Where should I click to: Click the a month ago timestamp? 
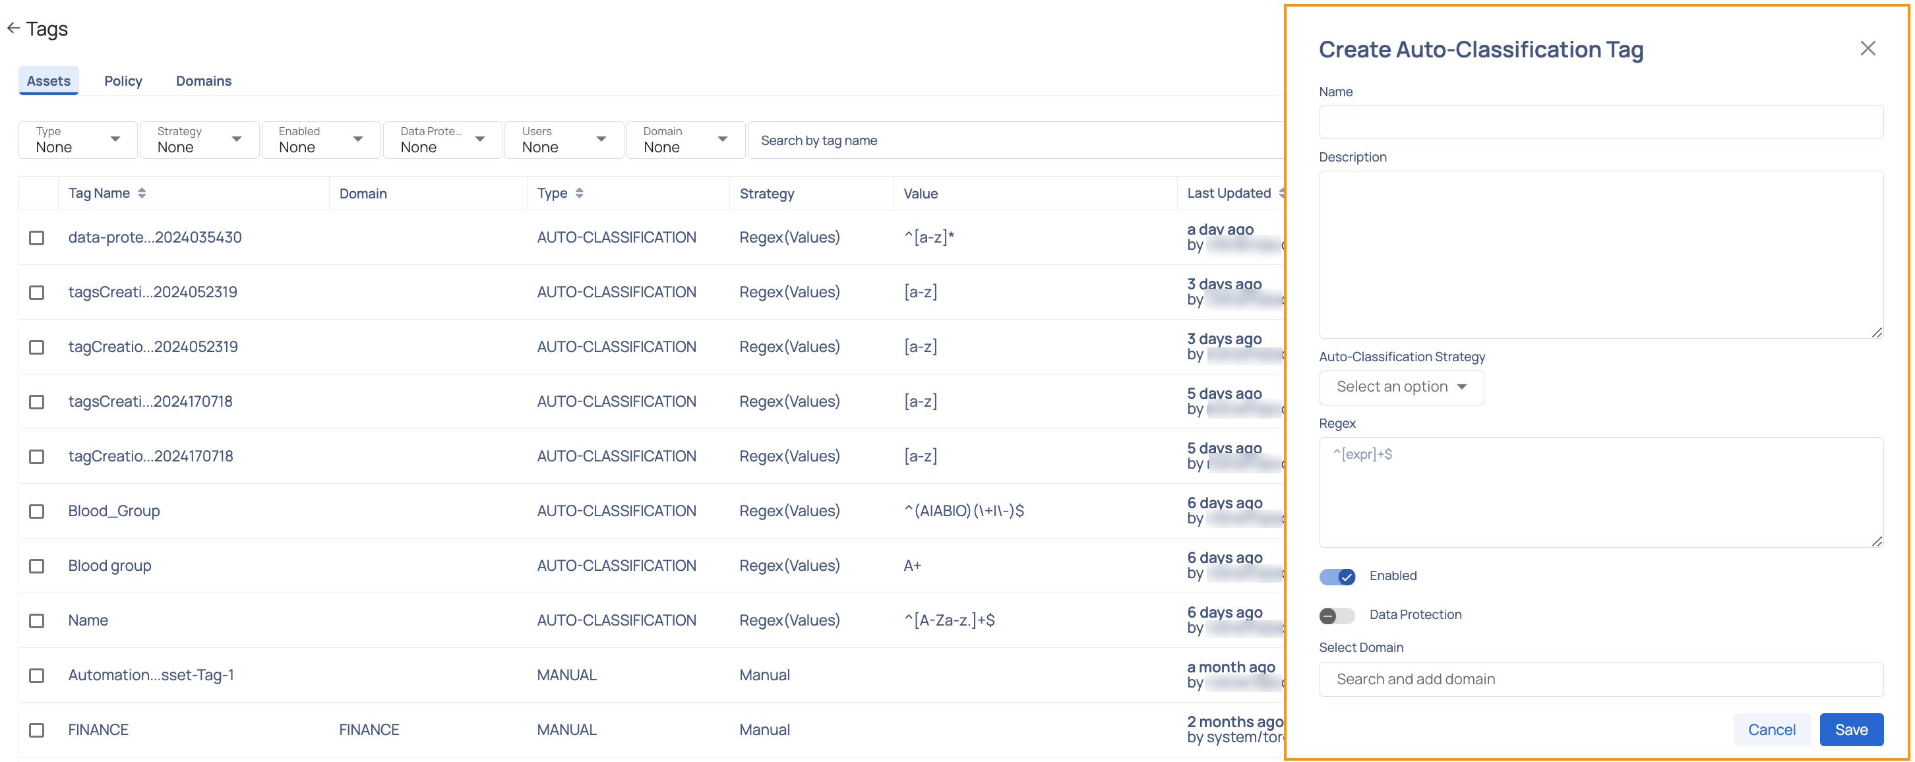(1231, 668)
